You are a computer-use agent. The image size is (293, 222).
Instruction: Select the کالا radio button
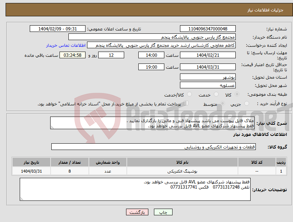tap(237, 94)
